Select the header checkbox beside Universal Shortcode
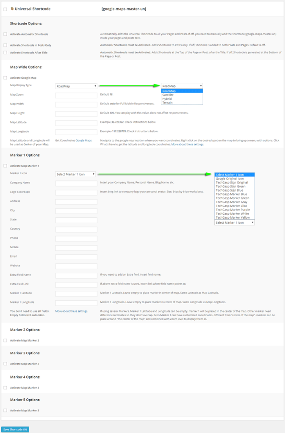Screen dimensions: 285x433 (x=5, y=9)
